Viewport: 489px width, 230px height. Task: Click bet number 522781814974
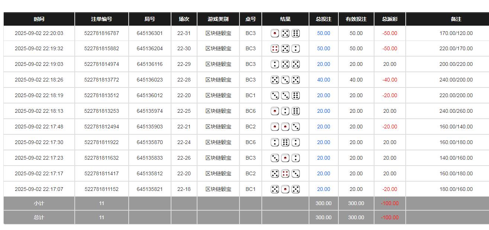102,64
